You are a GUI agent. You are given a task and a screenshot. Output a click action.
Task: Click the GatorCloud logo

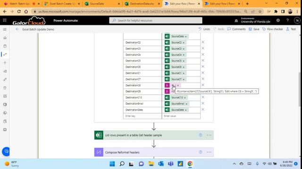29,21
